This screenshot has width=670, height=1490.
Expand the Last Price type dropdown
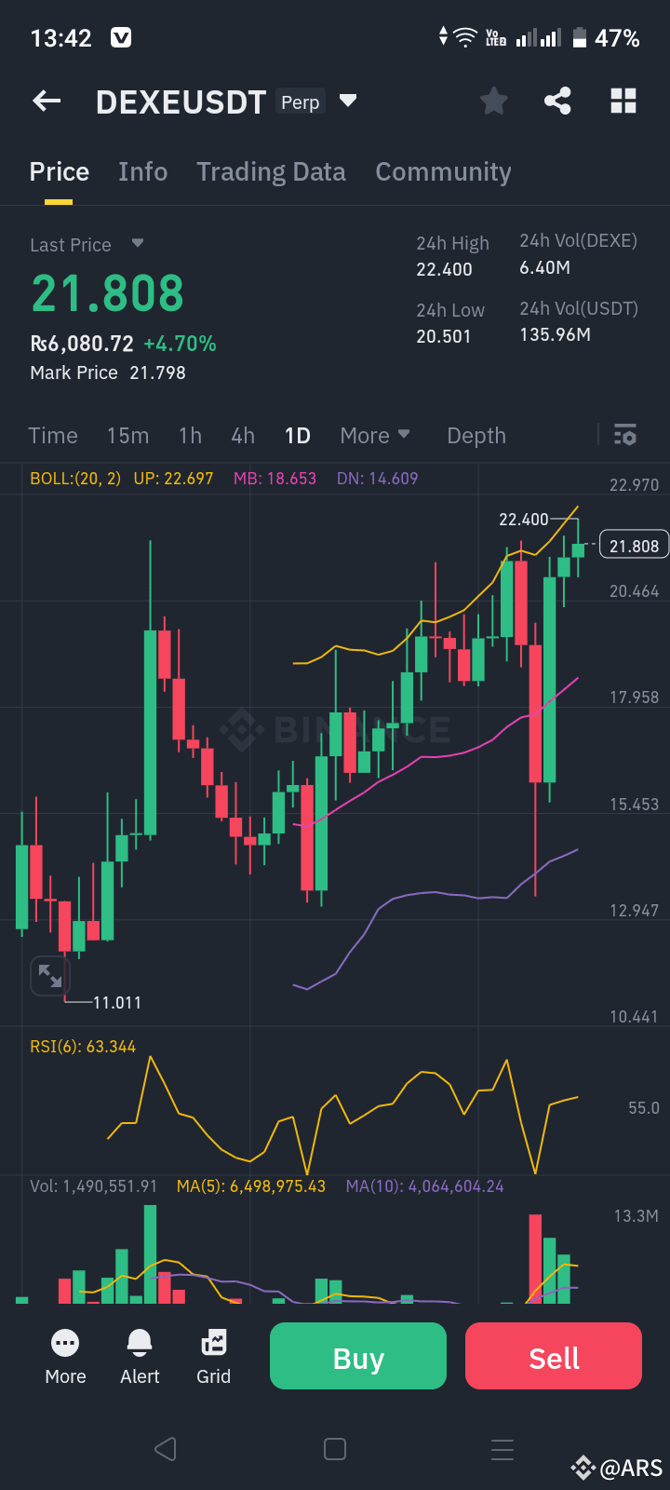[138, 243]
